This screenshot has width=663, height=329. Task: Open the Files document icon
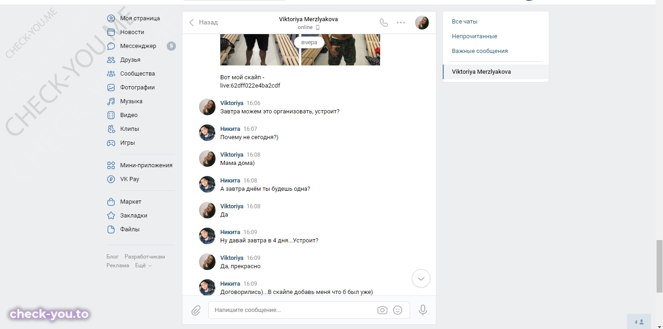pos(111,229)
